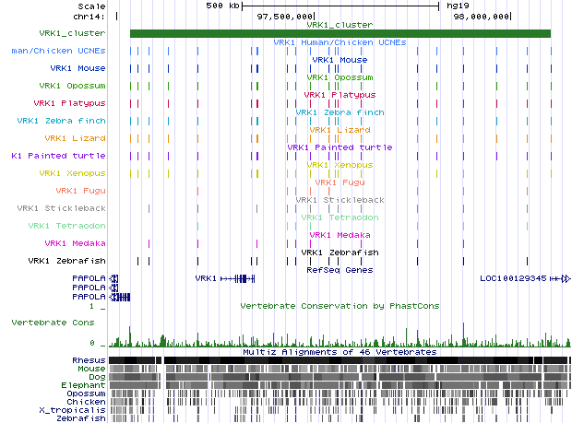The image size is (572, 423).
Task: Click the 'Vertebrate Conservation by PhastCons' title
Action: click(x=340, y=305)
